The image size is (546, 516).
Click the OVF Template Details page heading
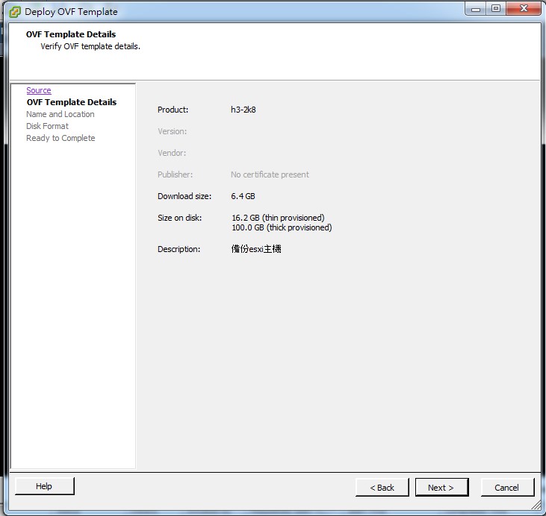tap(71, 34)
